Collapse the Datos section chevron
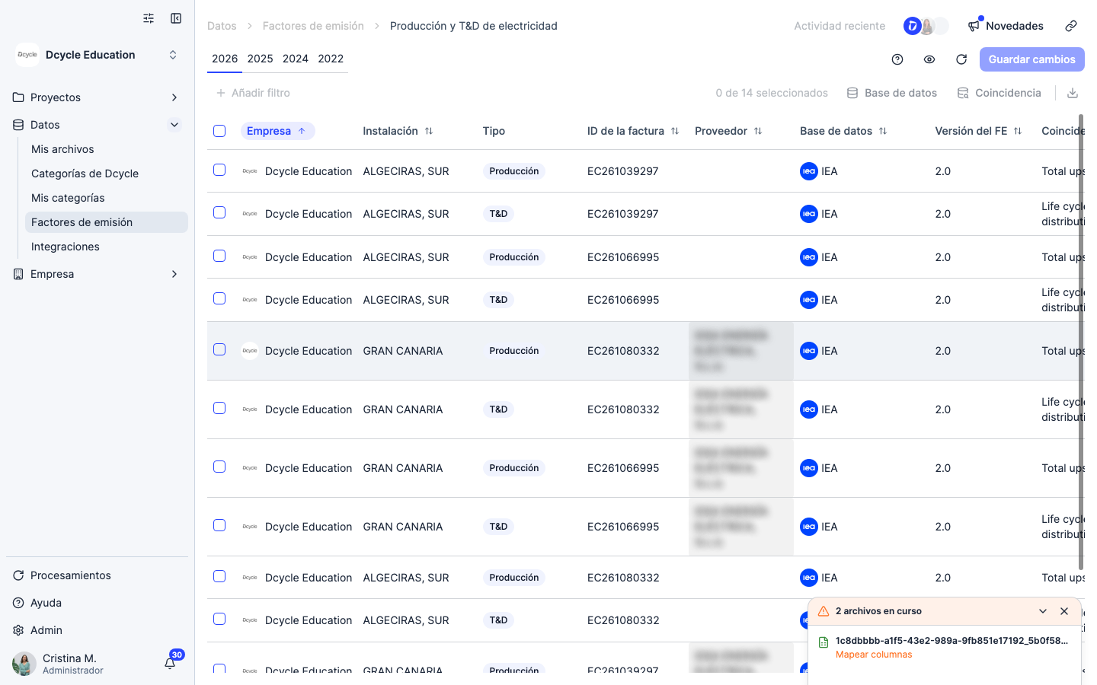The width and height of the screenshot is (1097, 685). click(x=174, y=125)
